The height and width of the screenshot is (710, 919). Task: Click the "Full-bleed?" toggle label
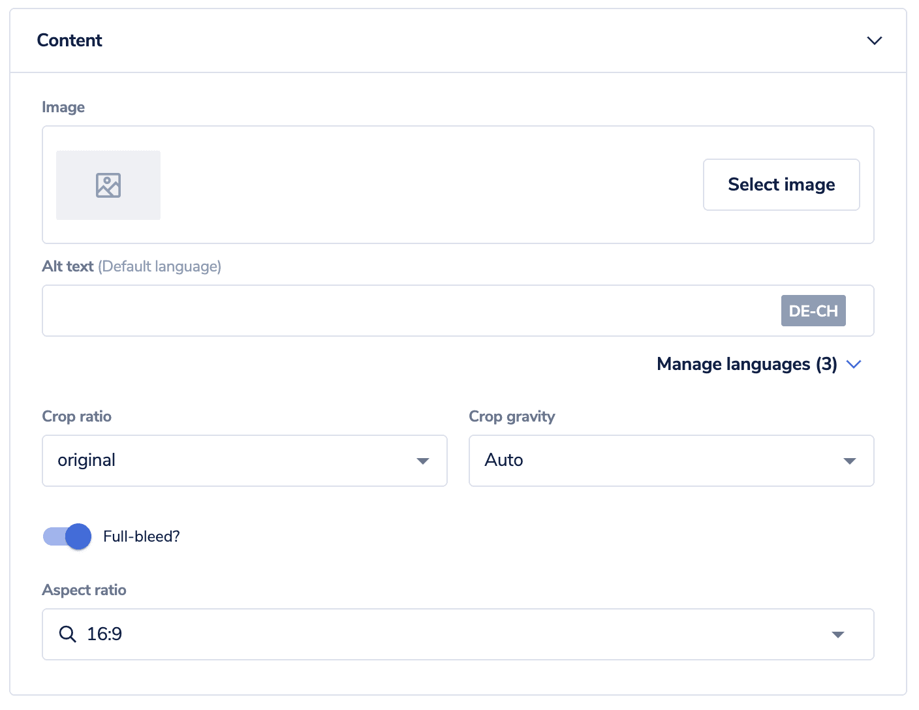click(141, 536)
